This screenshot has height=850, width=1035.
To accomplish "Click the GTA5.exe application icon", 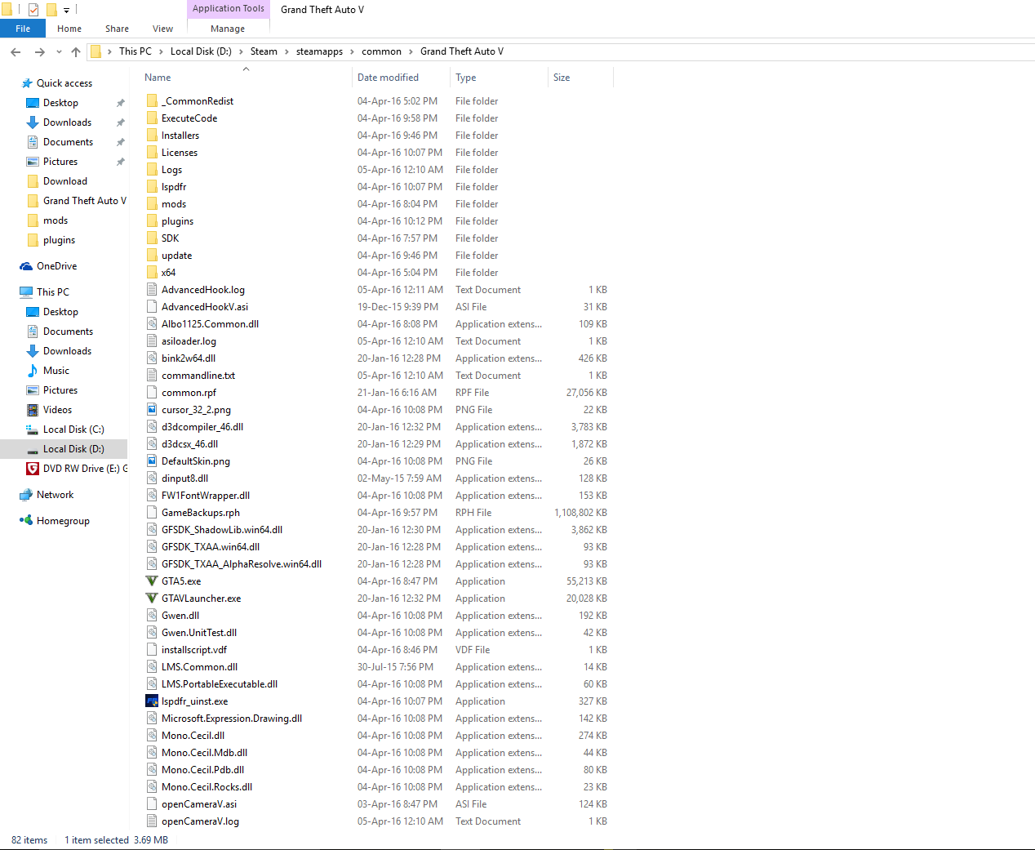I will pyautogui.click(x=152, y=581).
